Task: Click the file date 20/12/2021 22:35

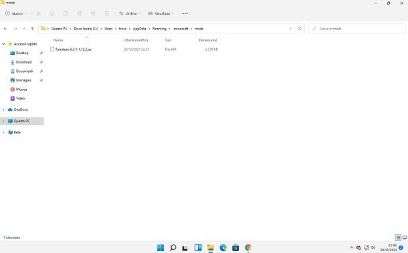Action: [x=136, y=49]
